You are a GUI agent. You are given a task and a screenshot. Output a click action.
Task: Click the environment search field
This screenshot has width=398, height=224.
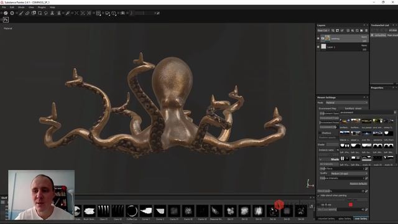366,112
